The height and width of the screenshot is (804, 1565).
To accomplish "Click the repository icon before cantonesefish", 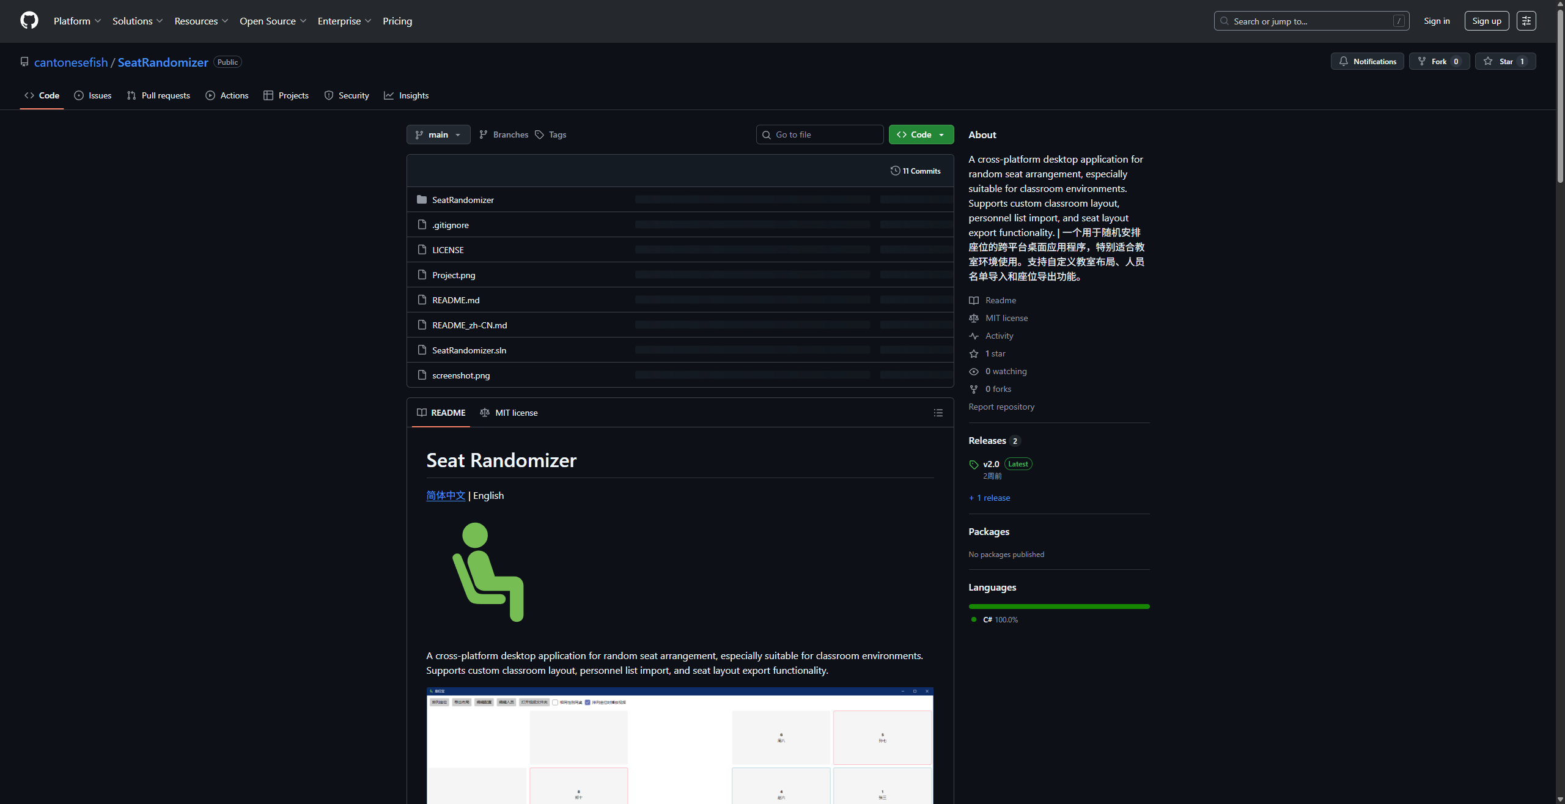I will coord(24,62).
